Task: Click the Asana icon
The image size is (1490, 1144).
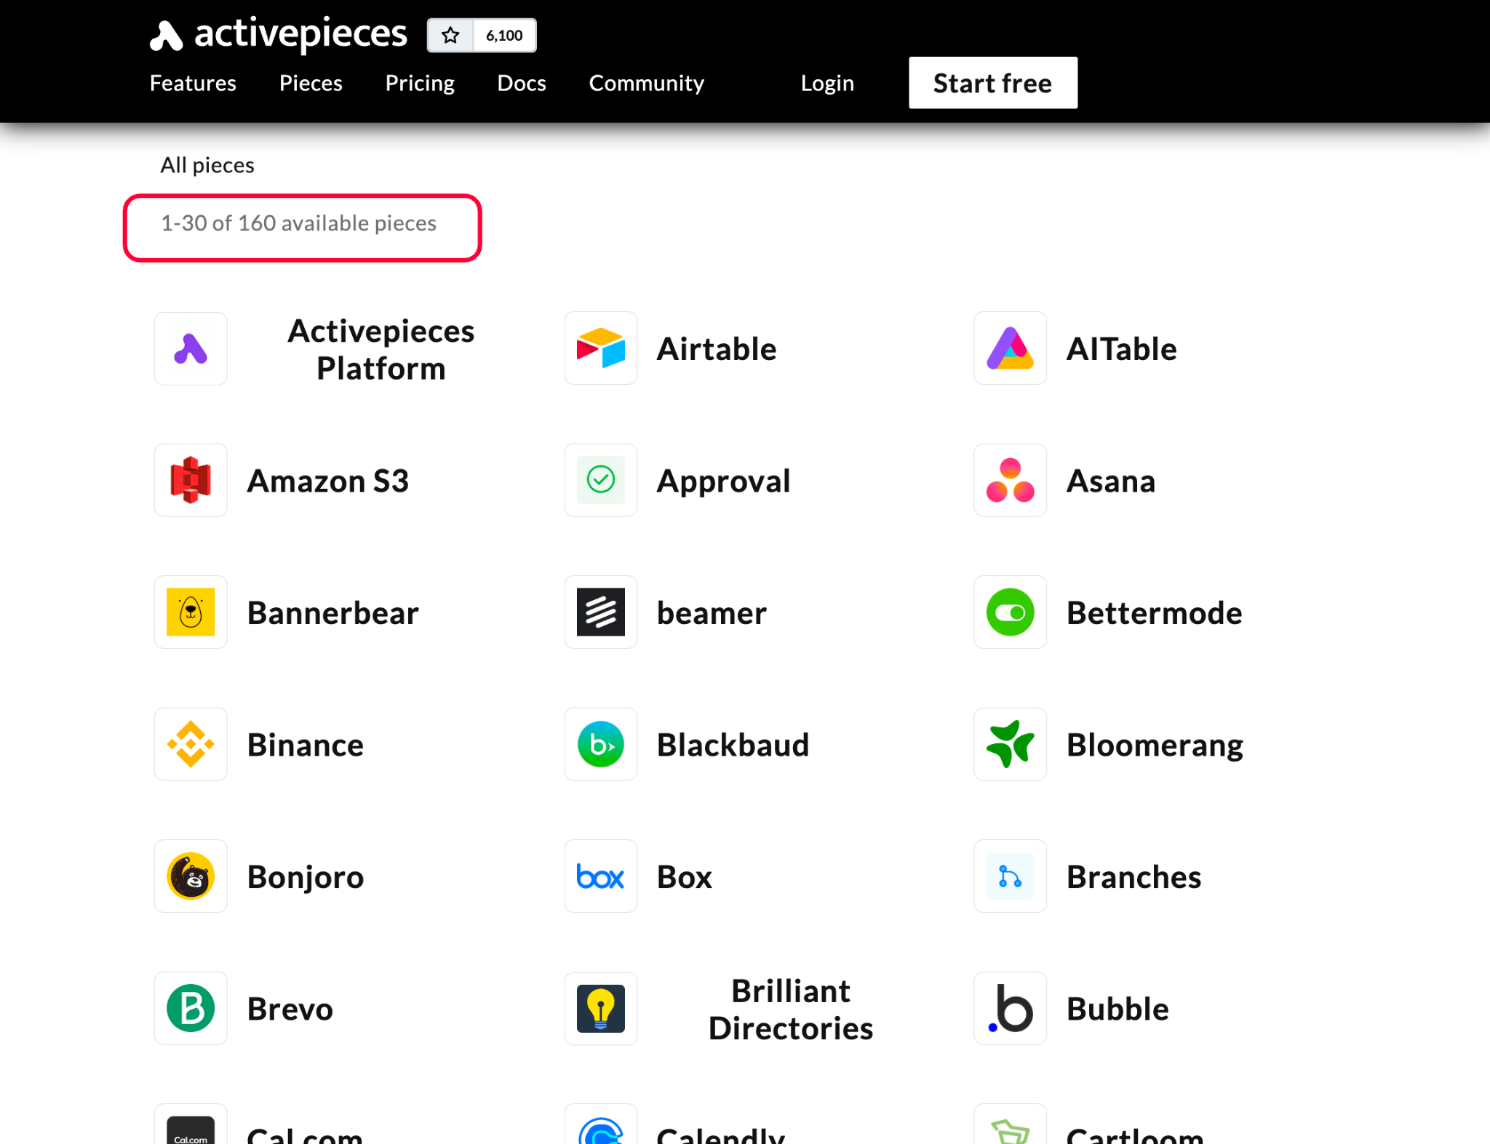Action: coord(1009,479)
